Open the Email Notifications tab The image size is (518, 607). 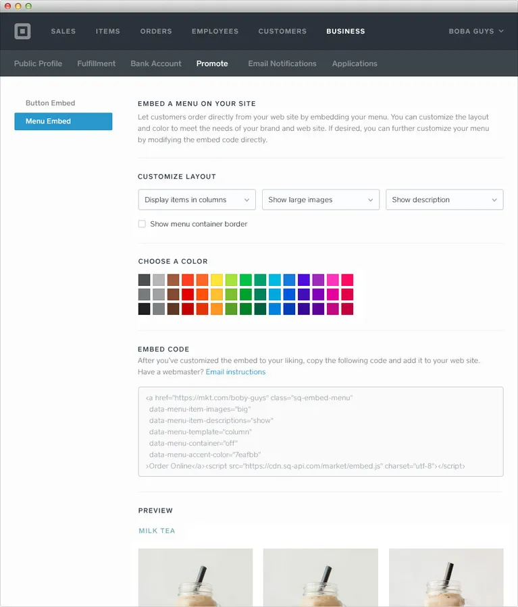pyautogui.click(x=282, y=63)
